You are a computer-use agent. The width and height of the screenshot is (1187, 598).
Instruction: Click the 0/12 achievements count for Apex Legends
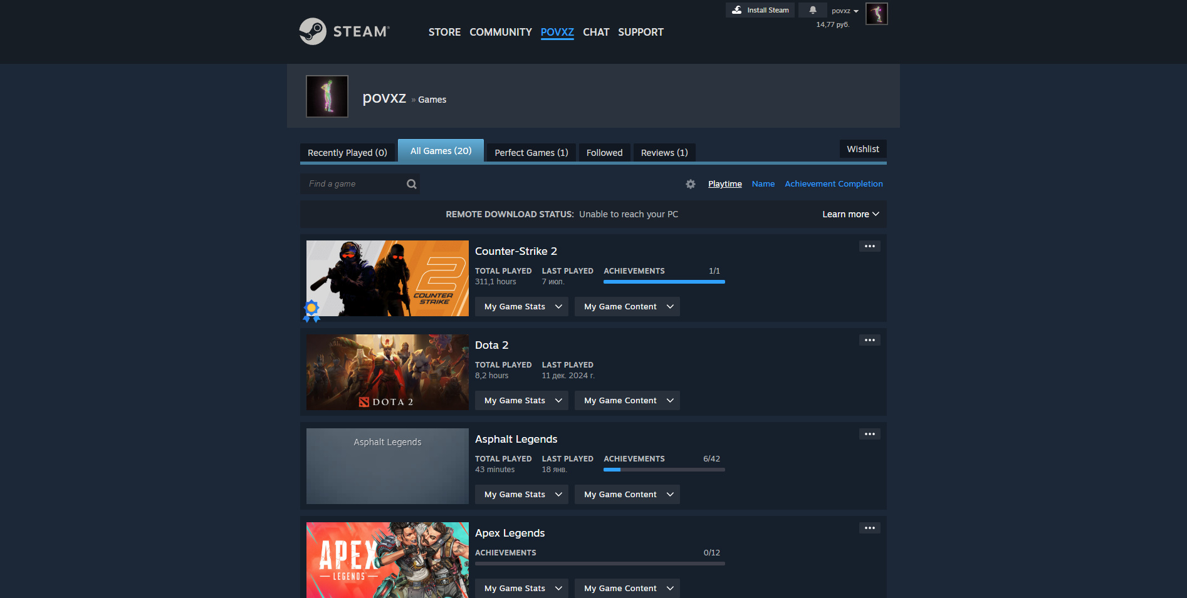click(711, 553)
